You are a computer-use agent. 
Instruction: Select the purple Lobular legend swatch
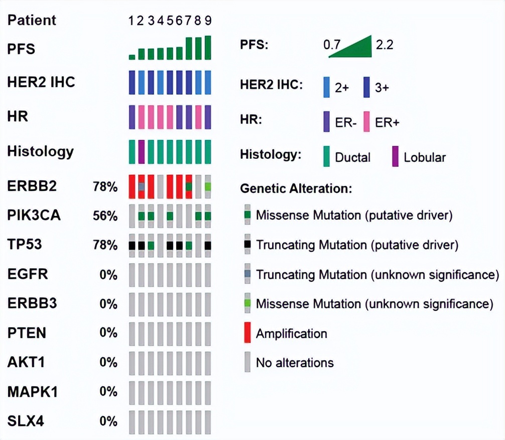pos(395,157)
